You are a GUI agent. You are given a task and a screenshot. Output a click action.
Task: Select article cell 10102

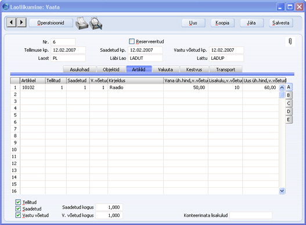[33, 87]
